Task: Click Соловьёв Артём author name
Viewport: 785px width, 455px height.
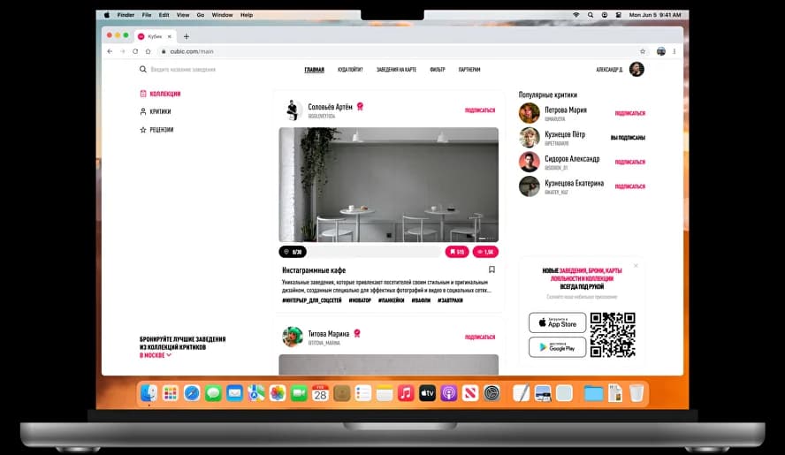Action: (x=330, y=107)
